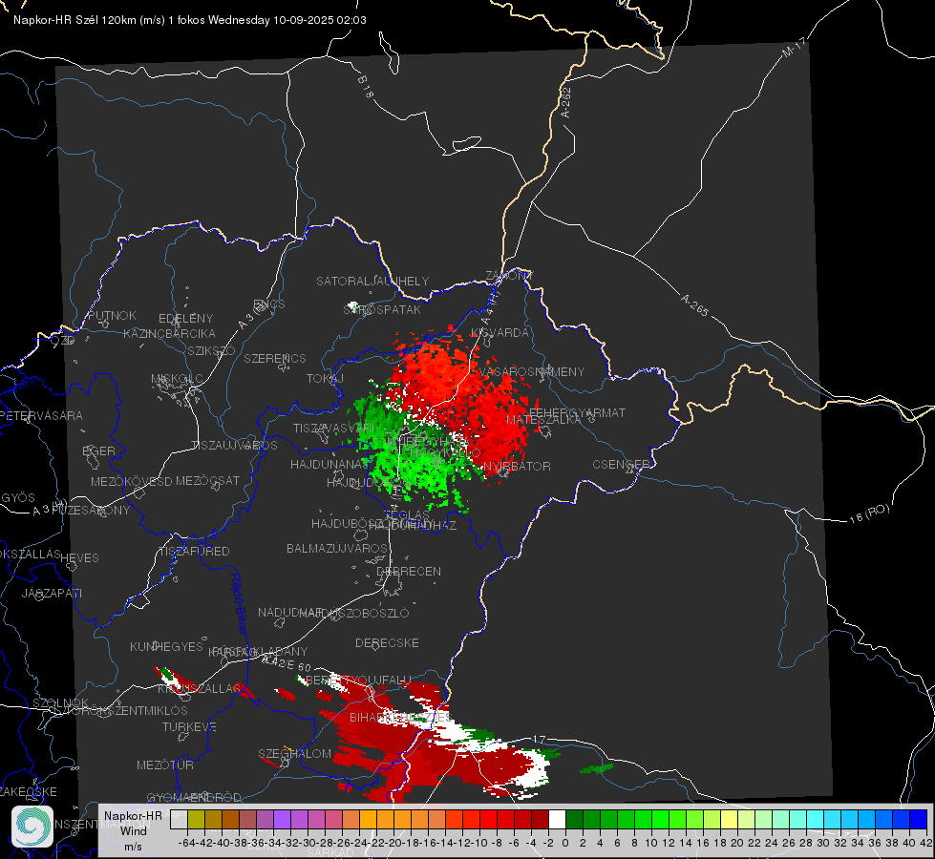Click the TISZAÚJVÁROS city label

click(x=234, y=446)
